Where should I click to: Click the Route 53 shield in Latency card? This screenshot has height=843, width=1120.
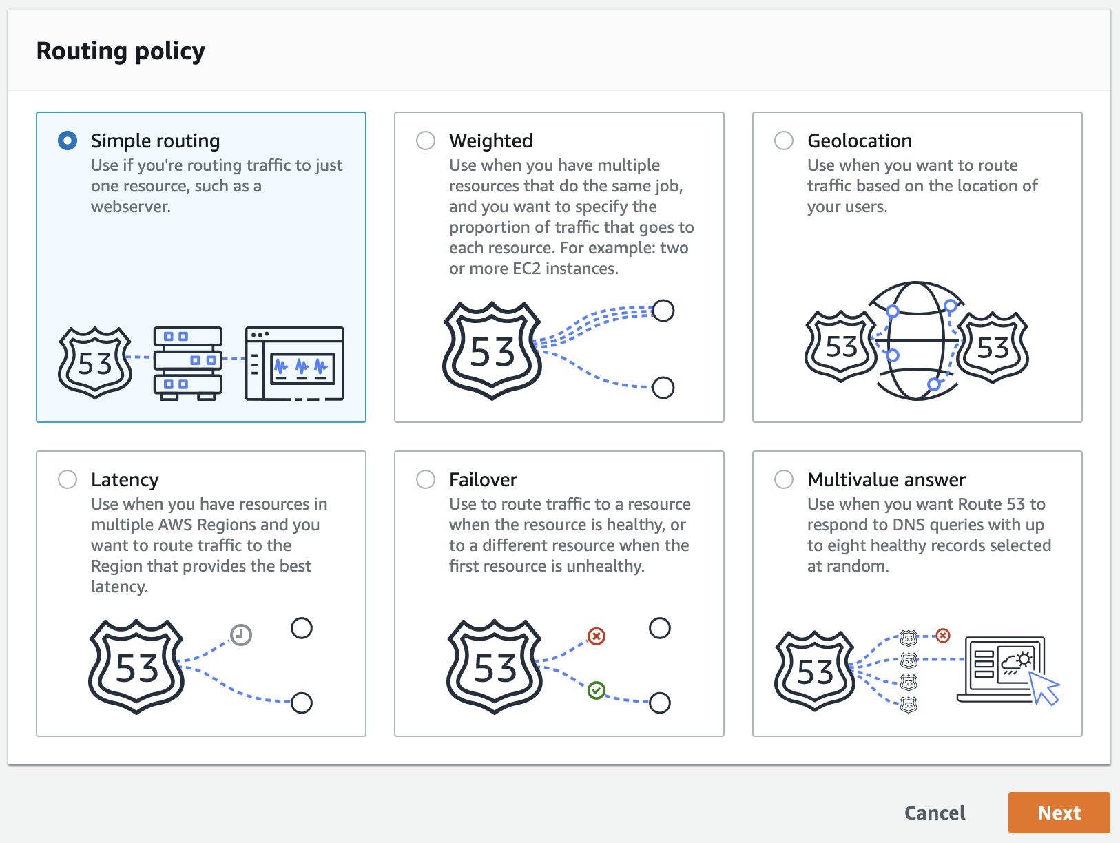point(136,667)
